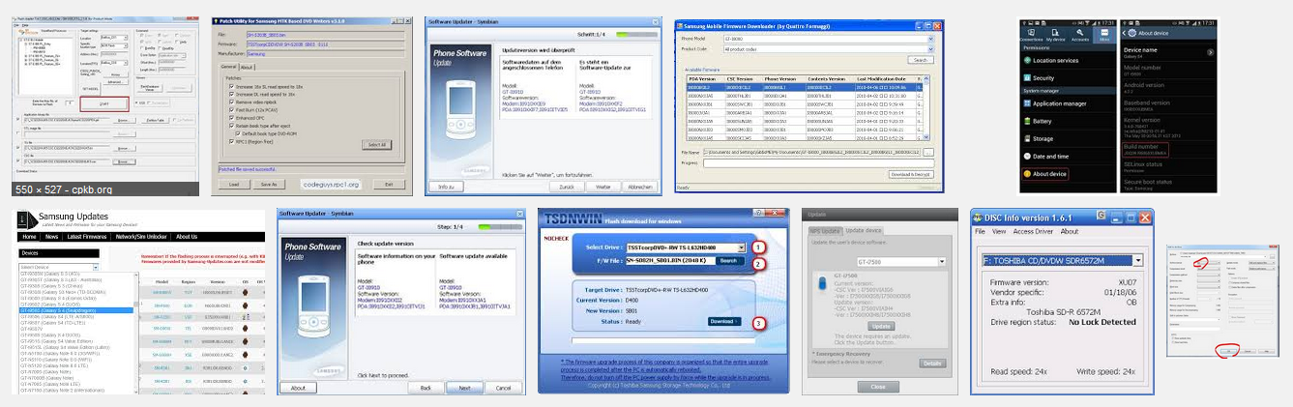Click Save As in Patch Utility
Screen dimensions: 1293x407
point(268,184)
